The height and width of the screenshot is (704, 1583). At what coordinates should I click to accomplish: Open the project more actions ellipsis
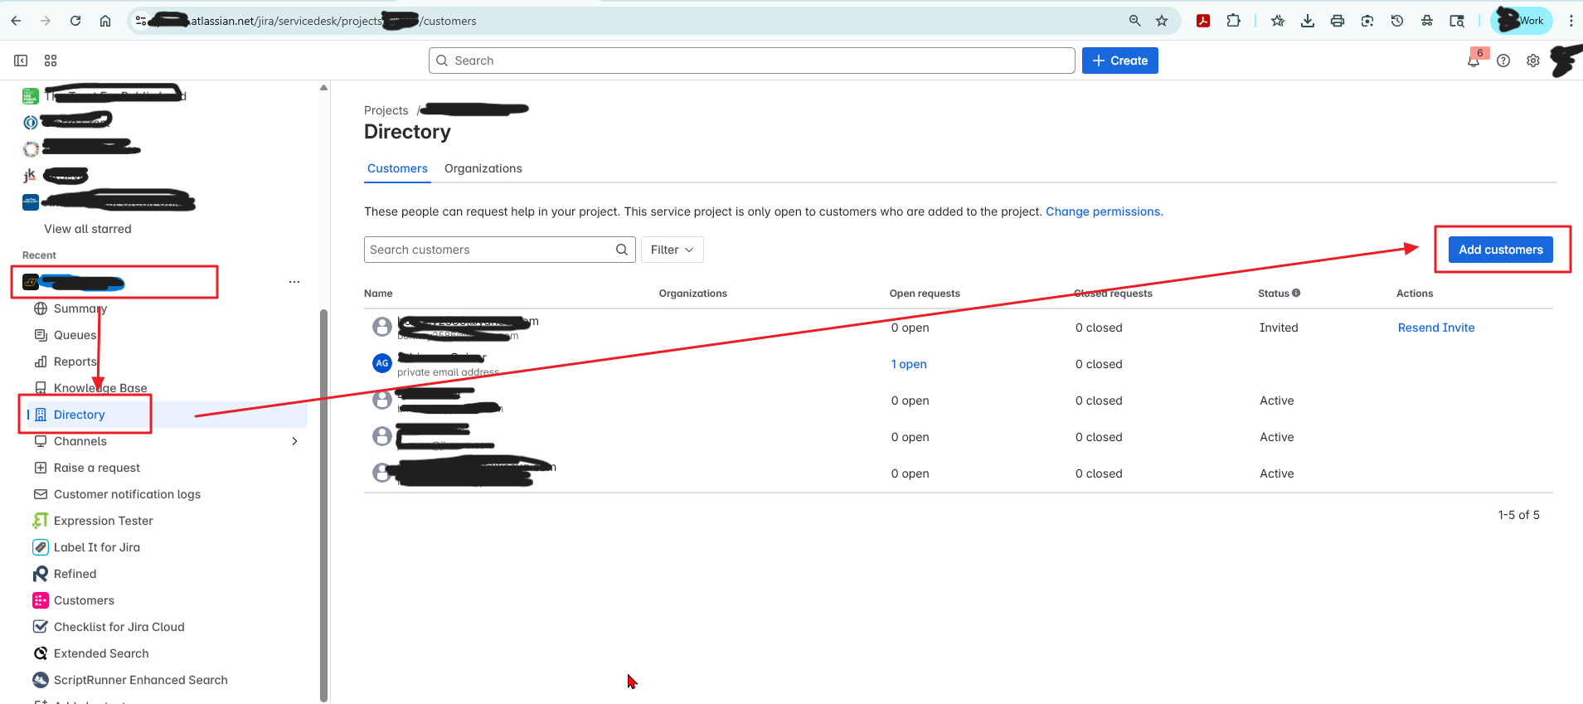point(294,282)
